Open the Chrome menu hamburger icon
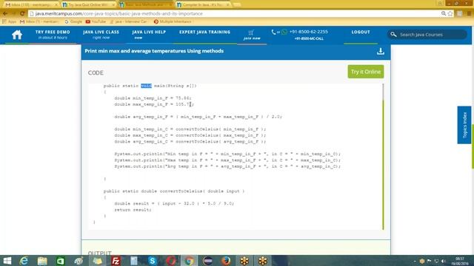474x266 pixels. 469,13
